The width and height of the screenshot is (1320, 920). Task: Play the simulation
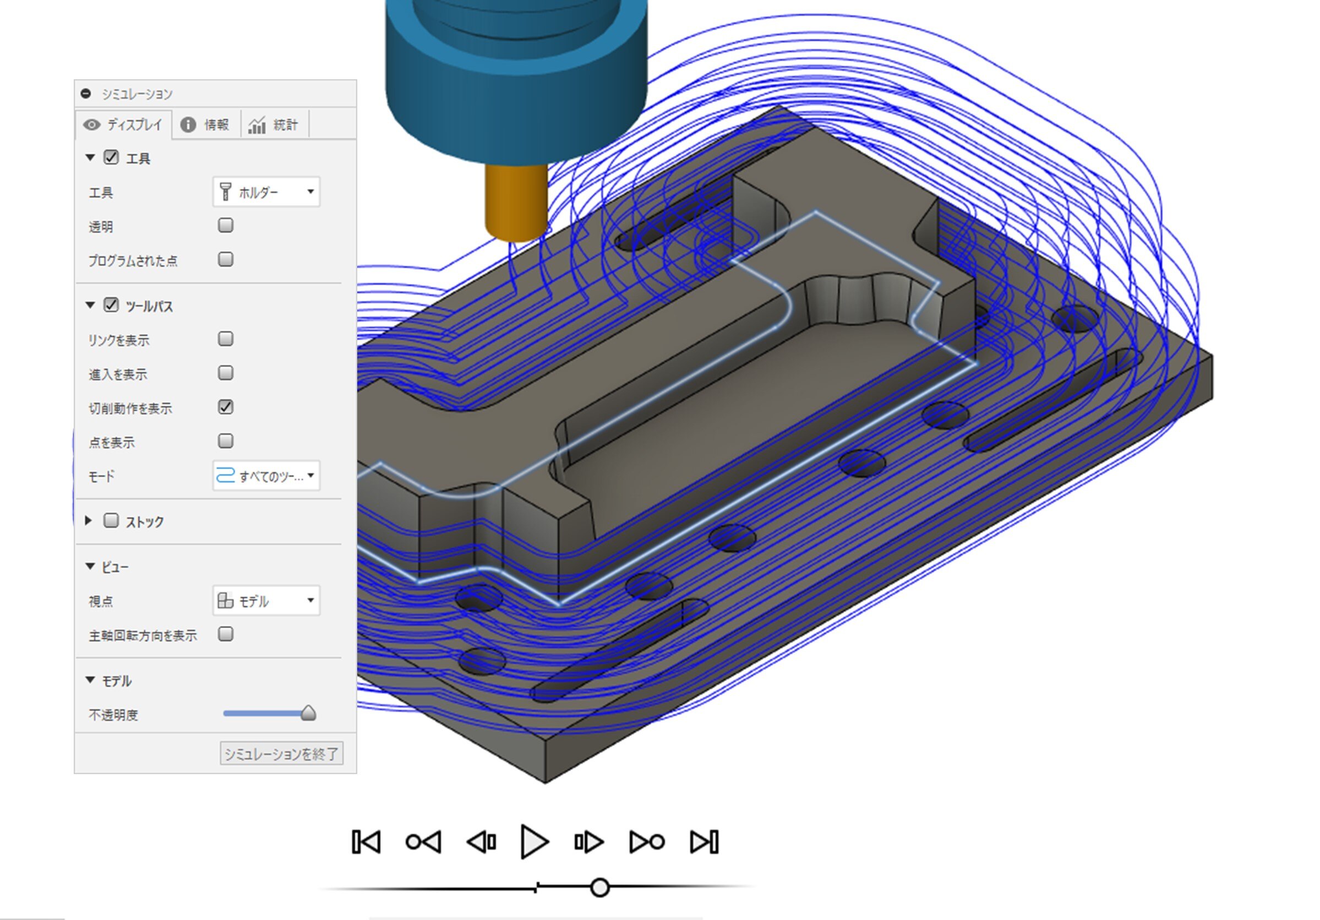pyautogui.click(x=534, y=842)
